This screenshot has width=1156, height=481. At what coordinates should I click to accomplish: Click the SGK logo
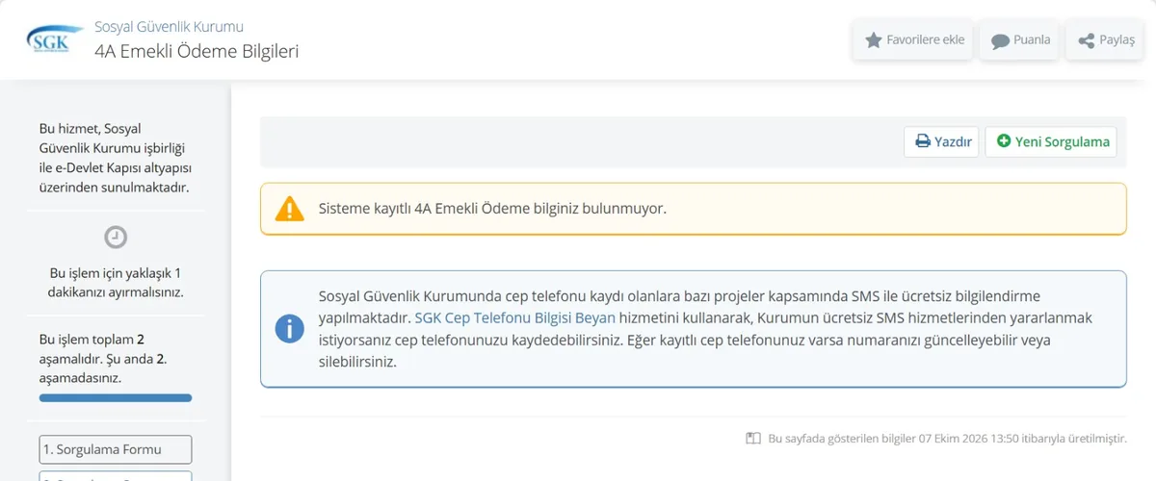(x=54, y=39)
